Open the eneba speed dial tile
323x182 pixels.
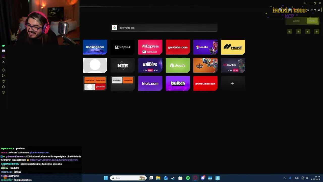205,47
